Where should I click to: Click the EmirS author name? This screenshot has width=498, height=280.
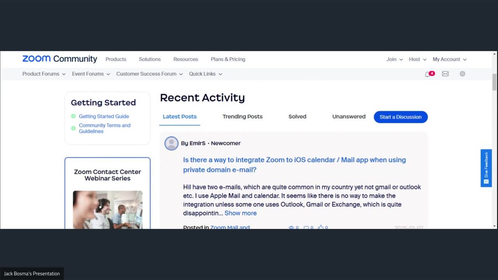[197, 143]
